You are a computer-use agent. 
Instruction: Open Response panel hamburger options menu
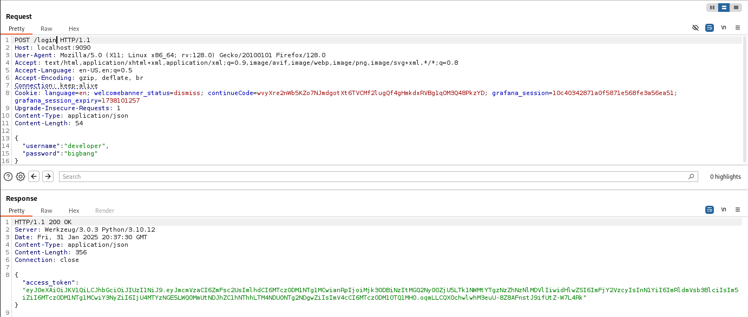[x=738, y=210]
